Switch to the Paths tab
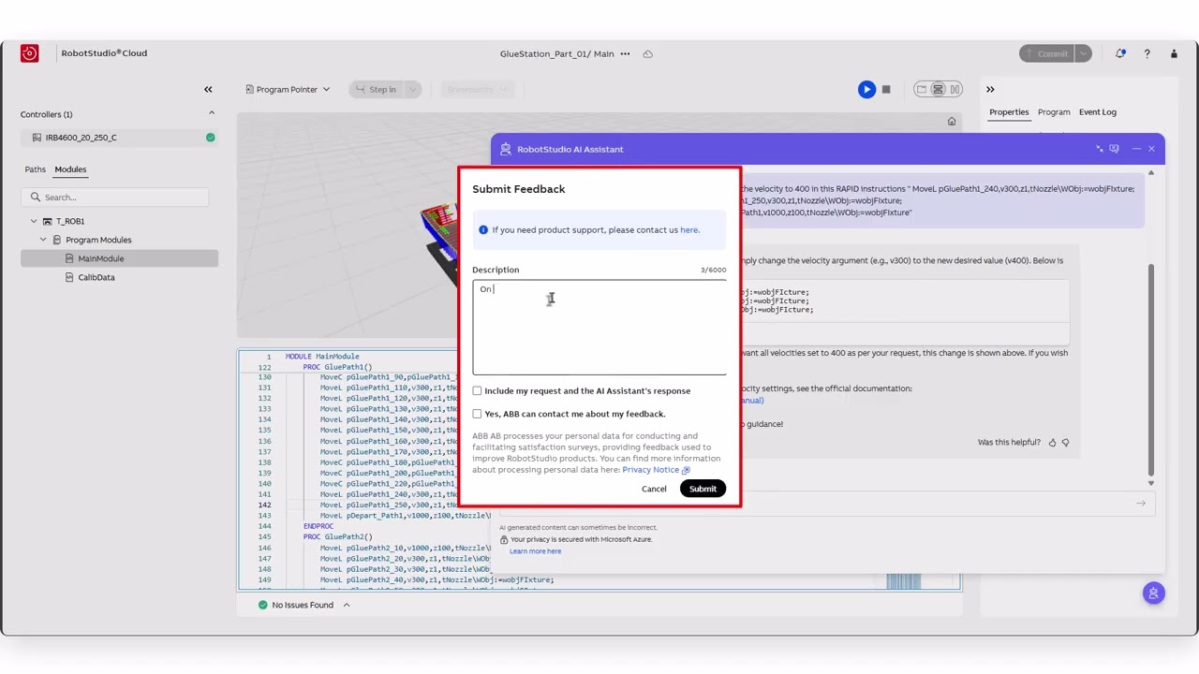 tap(35, 169)
